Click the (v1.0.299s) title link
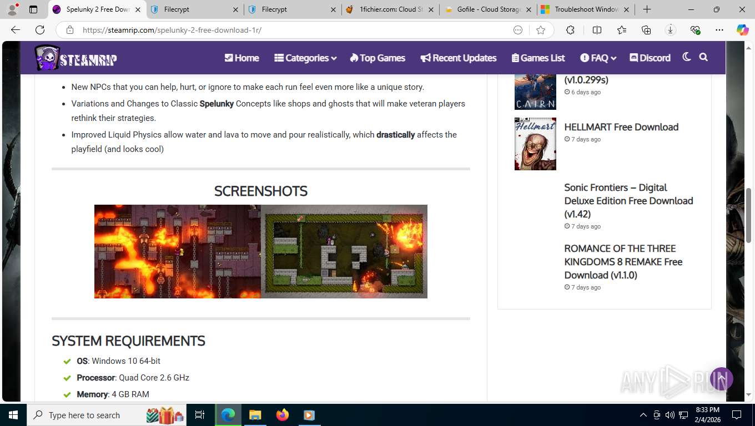Viewport: 755px width, 426px height. (x=586, y=79)
